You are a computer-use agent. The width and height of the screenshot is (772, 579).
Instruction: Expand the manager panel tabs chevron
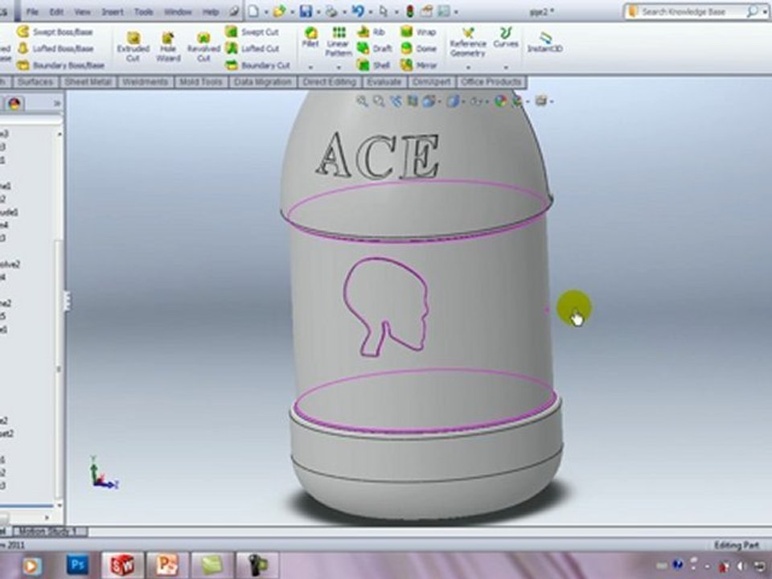[56, 104]
